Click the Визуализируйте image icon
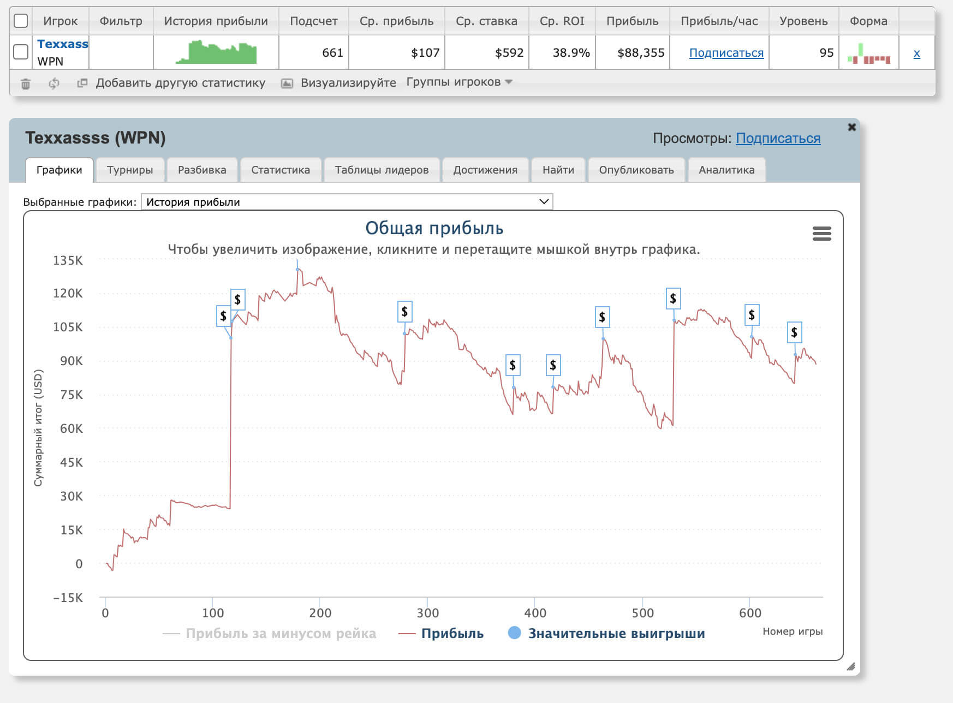The height and width of the screenshot is (703, 953). pos(287,84)
